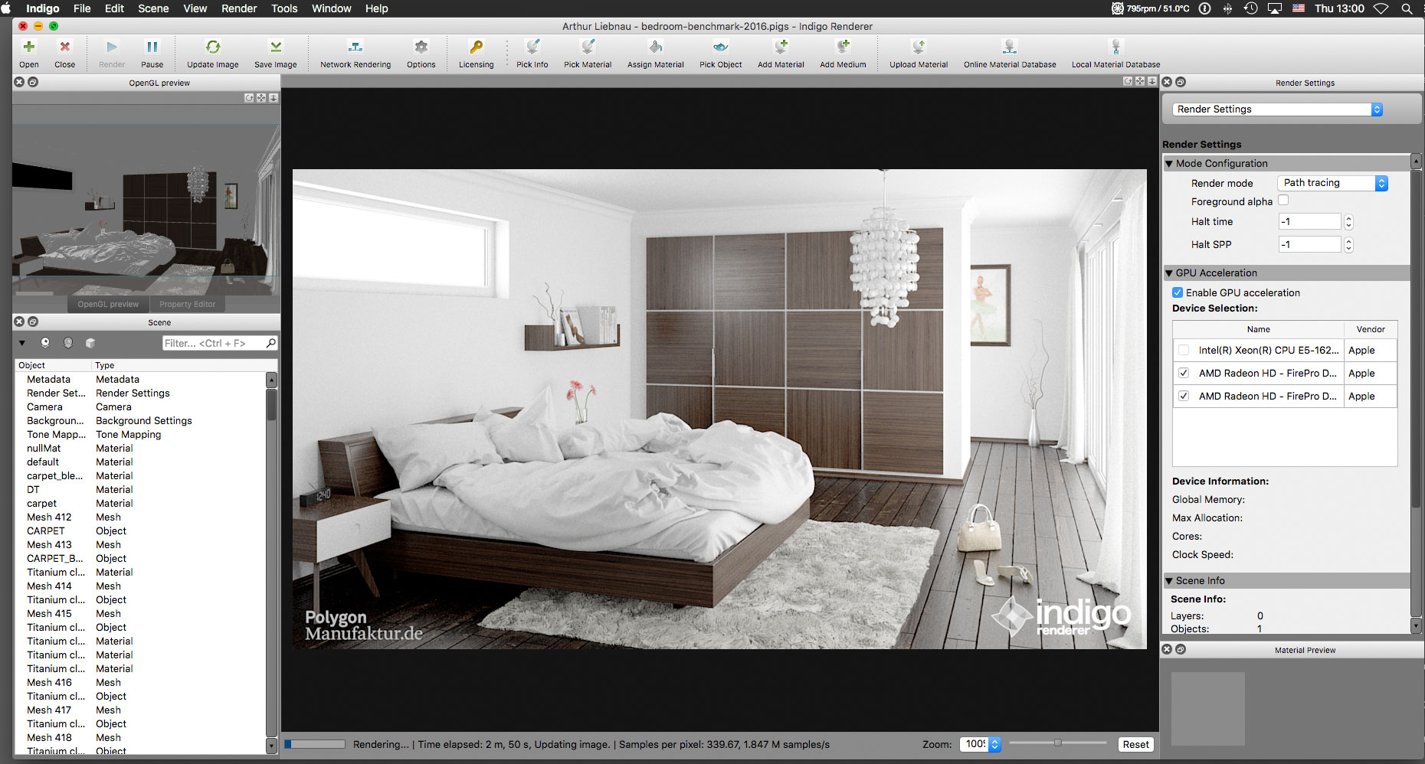
Task: Check the Intel Xeon CPU device checkbox
Action: click(x=1184, y=350)
